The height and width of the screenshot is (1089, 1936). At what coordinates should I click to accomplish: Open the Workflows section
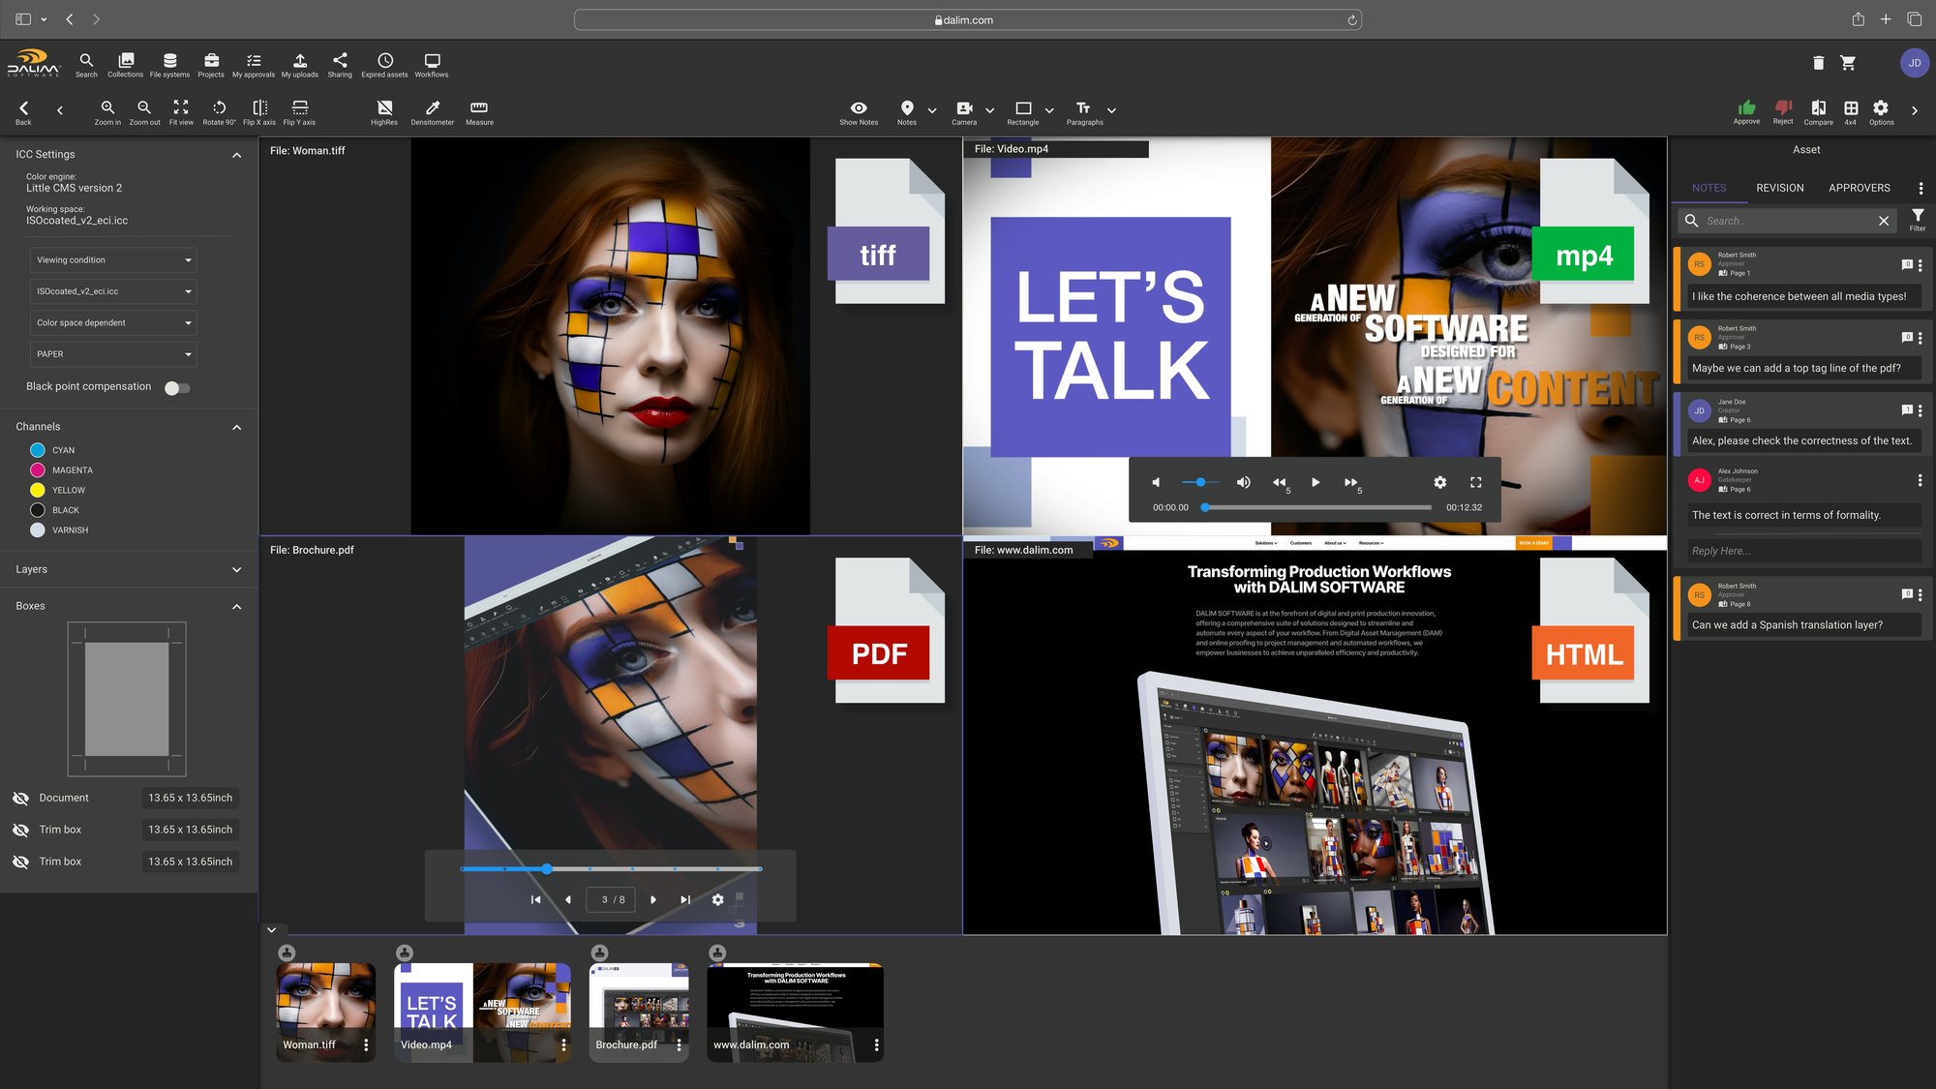tap(432, 65)
